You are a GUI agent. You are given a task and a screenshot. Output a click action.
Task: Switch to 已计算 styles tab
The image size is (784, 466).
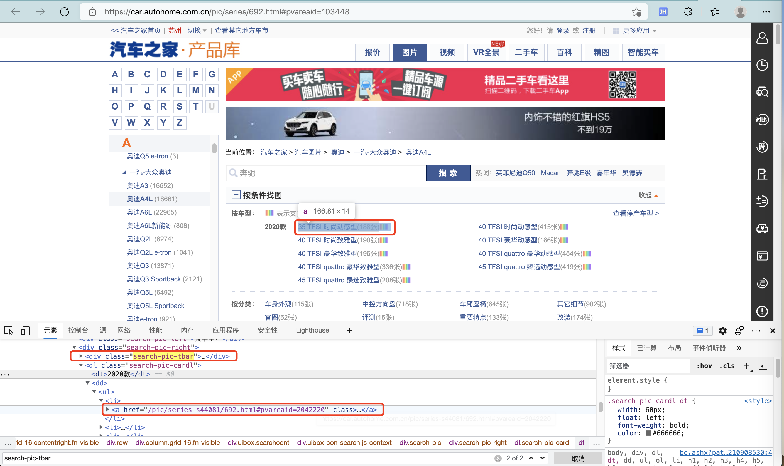[x=647, y=348]
